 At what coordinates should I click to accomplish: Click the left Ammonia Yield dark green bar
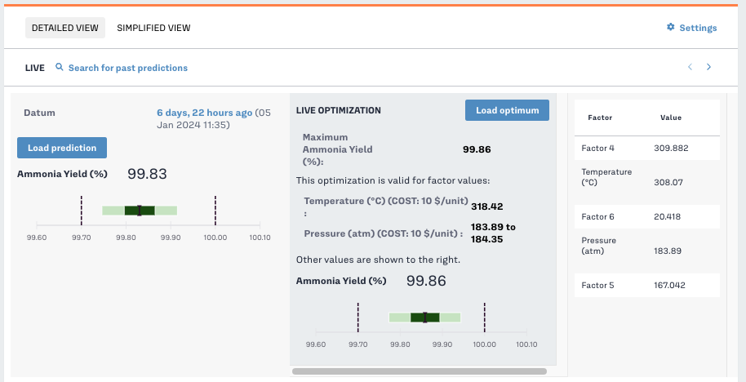click(140, 211)
